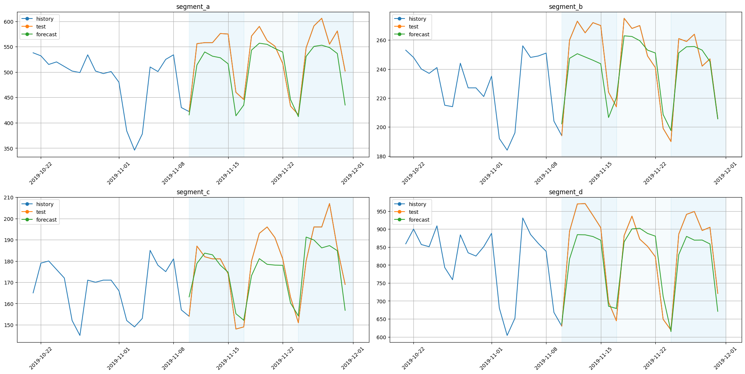Click y-axis value 350 in segment_a
The height and width of the screenshot is (374, 745).
pyautogui.click(x=9, y=148)
